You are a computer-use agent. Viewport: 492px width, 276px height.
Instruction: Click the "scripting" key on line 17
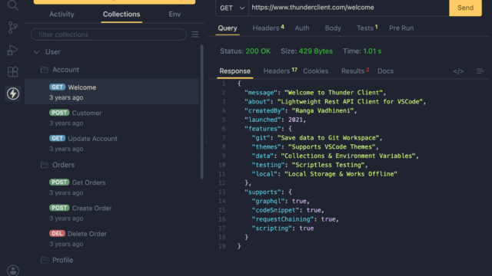[271, 228]
